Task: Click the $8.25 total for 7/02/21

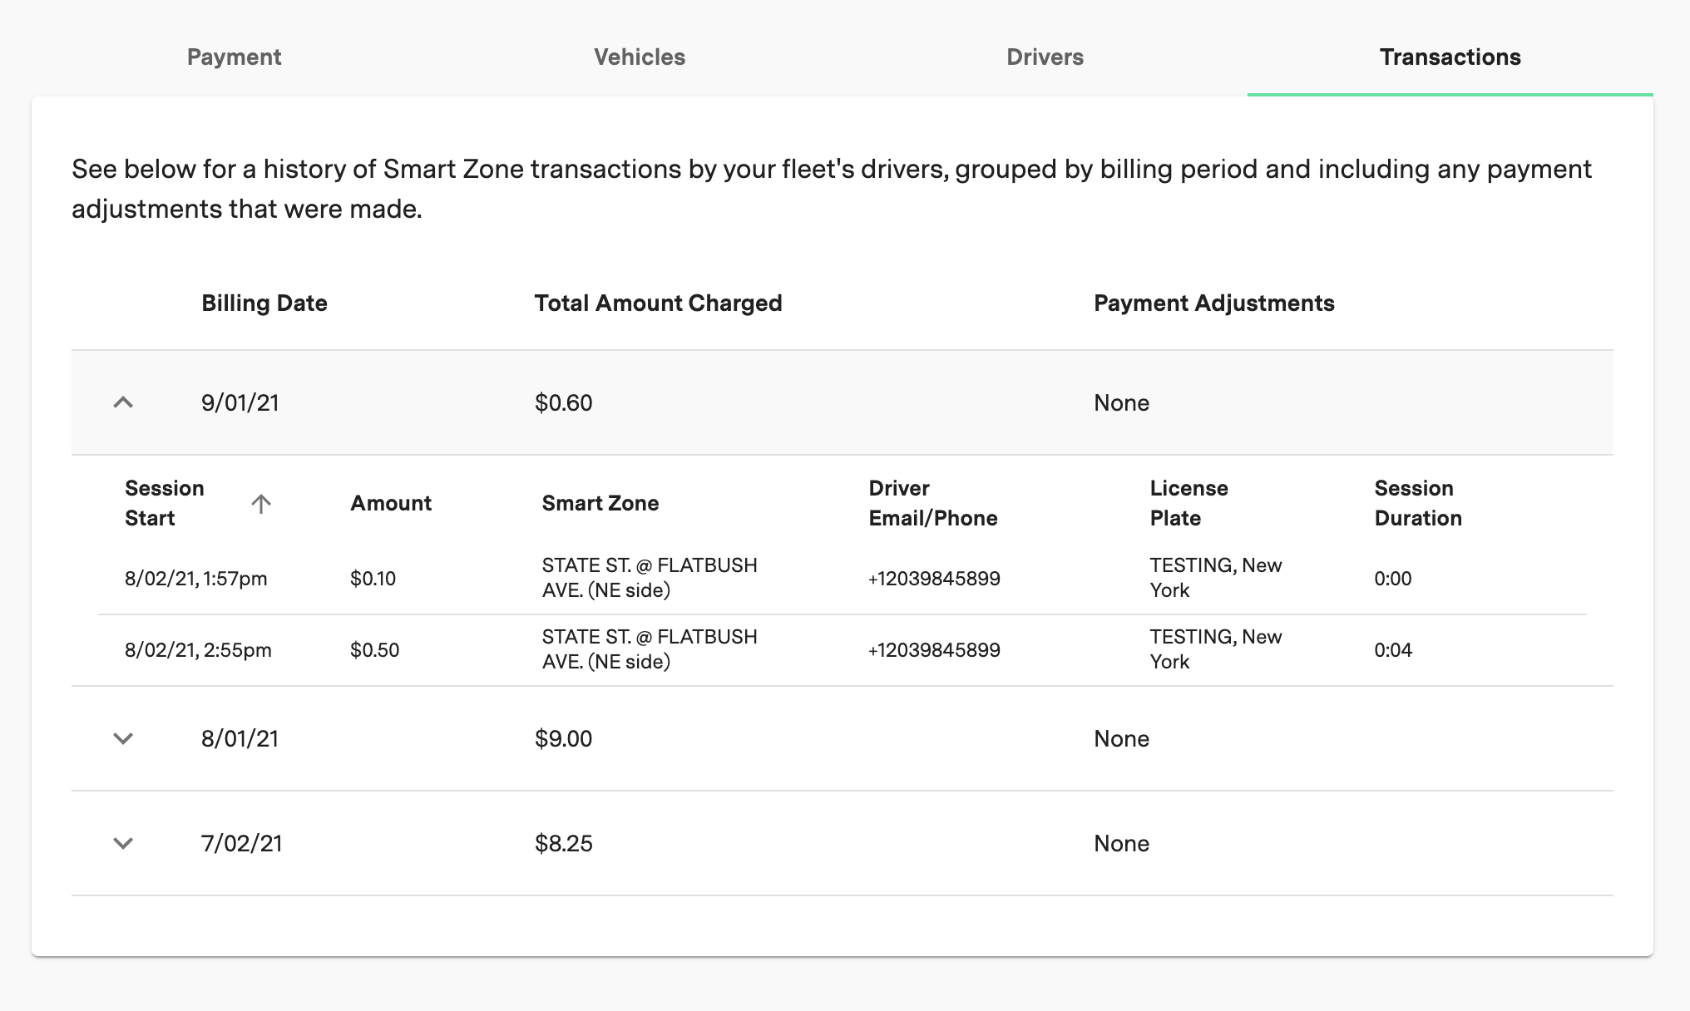Action: [x=563, y=844]
